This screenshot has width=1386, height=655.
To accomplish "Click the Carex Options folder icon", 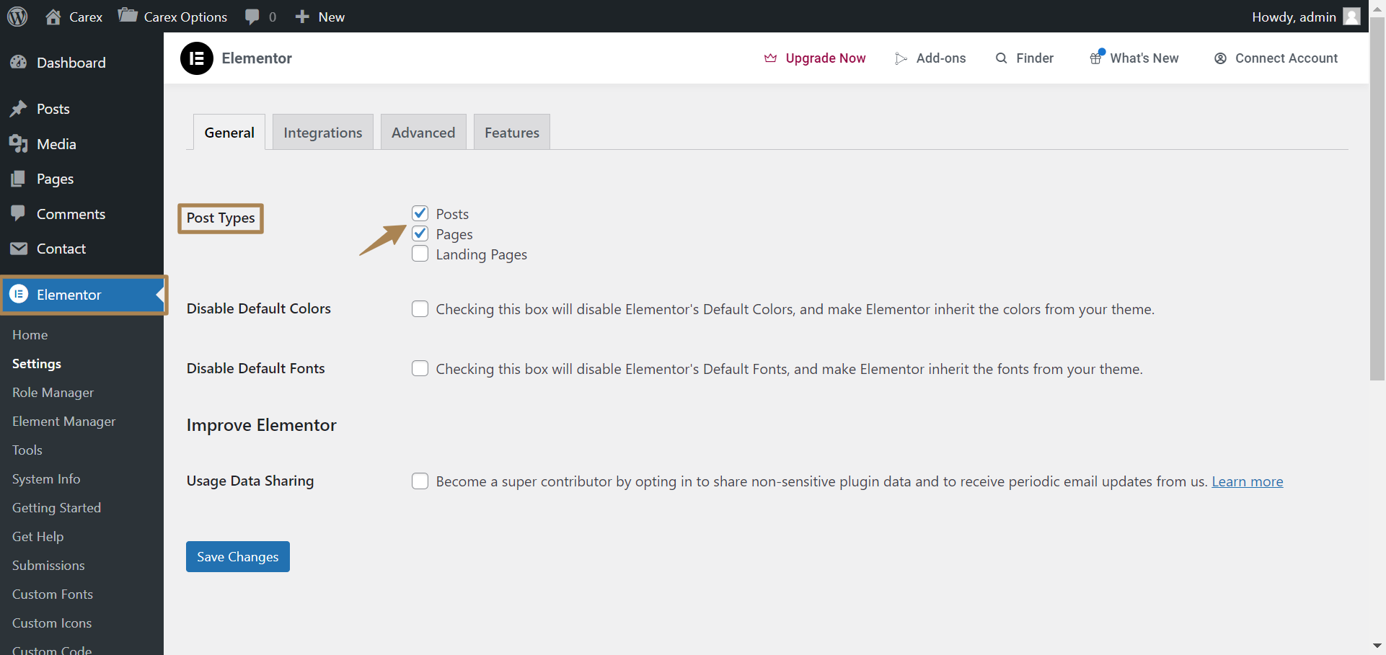I will (x=128, y=15).
